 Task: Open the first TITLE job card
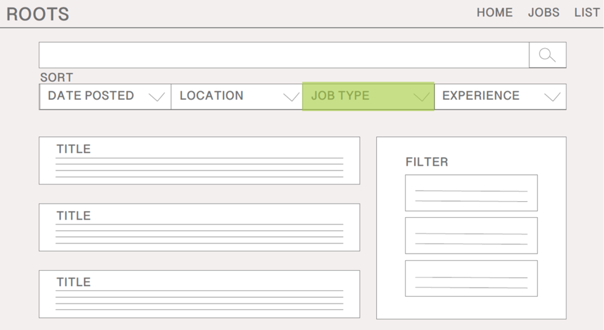[199, 160]
